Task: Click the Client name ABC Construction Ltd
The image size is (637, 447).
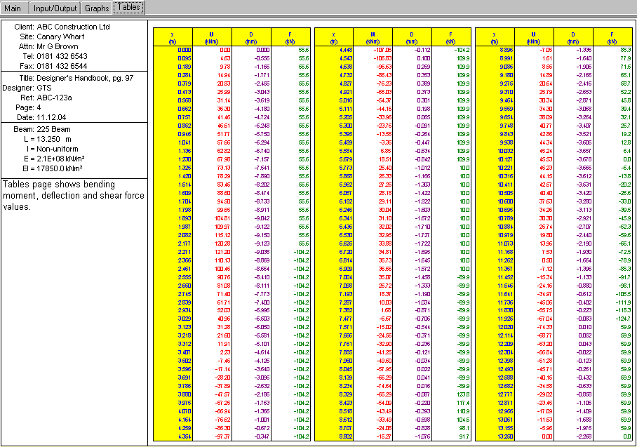Action: click(73, 26)
